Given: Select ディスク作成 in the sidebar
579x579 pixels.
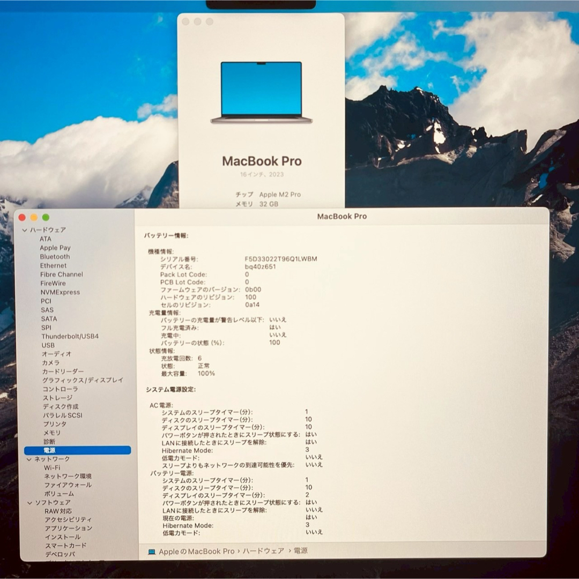Looking at the screenshot, I should click(61, 406).
